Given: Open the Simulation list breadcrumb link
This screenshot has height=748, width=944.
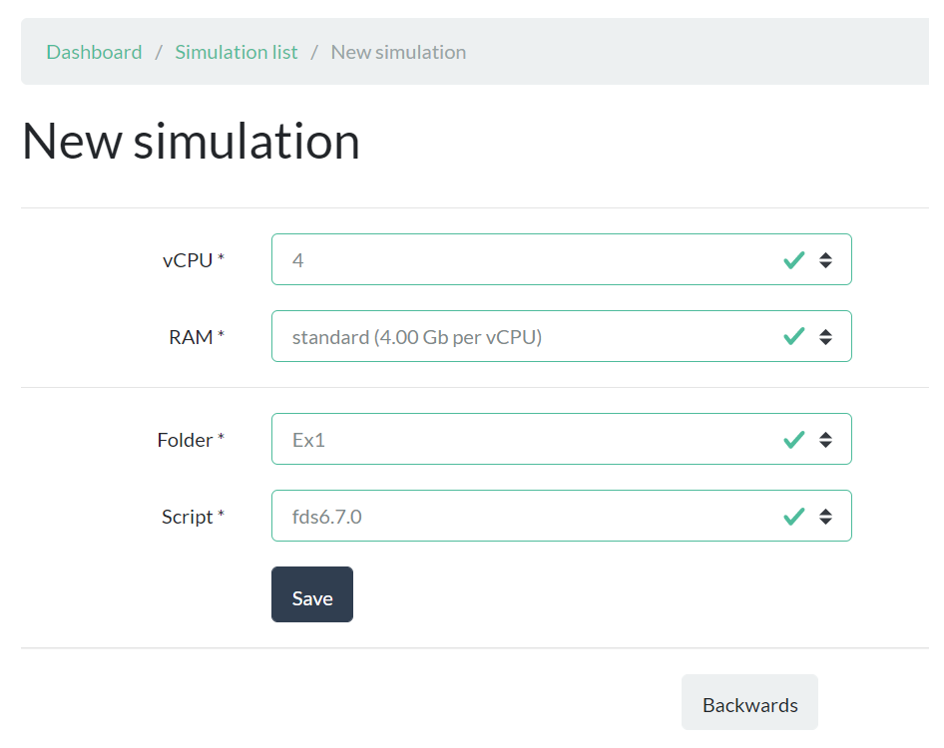Looking at the screenshot, I should tap(236, 52).
